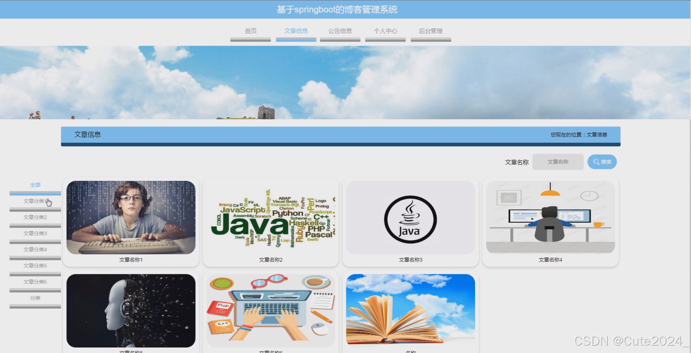Select the 全部 category filter
The width and height of the screenshot is (691, 353).
point(34,185)
